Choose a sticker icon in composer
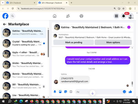Viewport: 138px width, 104px height. (x=65, y=92)
